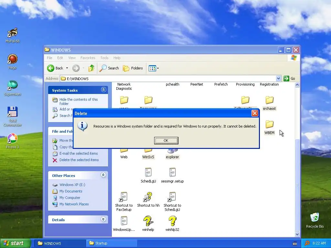This screenshot has width=331, height=248.
Task: Select the Recycle Bin icon
Action: pyautogui.click(x=315, y=220)
